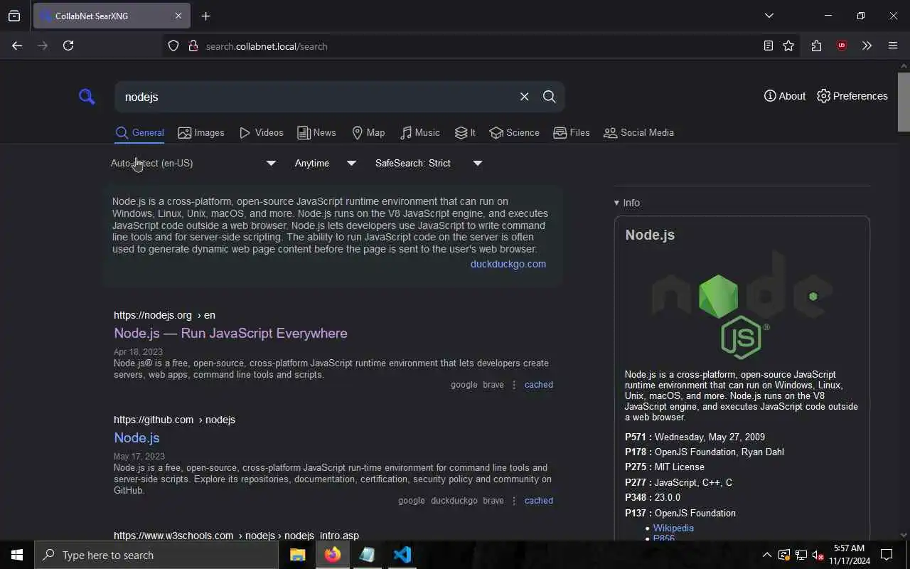Switch to the Science tab
This screenshot has width=910, height=569.
click(x=514, y=133)
